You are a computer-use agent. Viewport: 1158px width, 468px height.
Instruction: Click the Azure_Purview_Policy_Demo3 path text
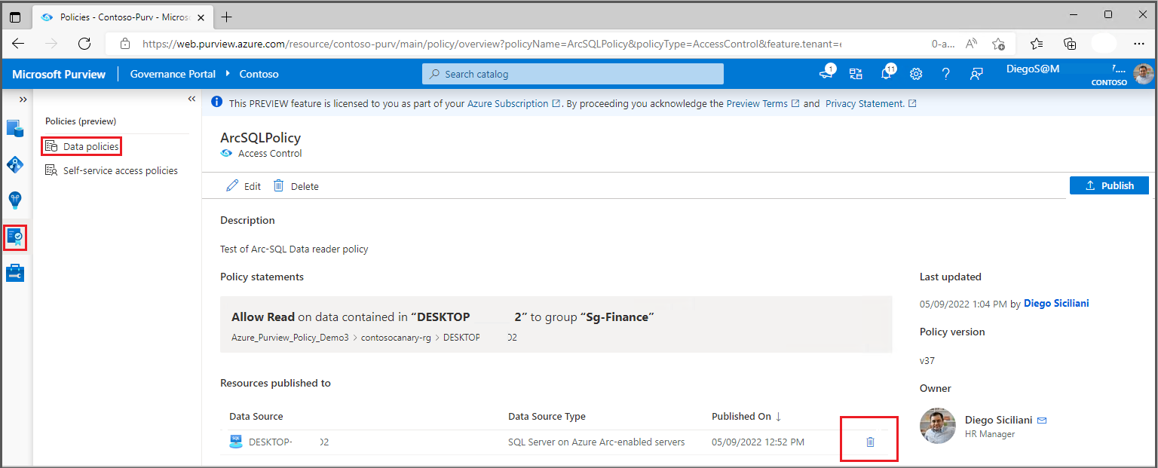(290, 338)
